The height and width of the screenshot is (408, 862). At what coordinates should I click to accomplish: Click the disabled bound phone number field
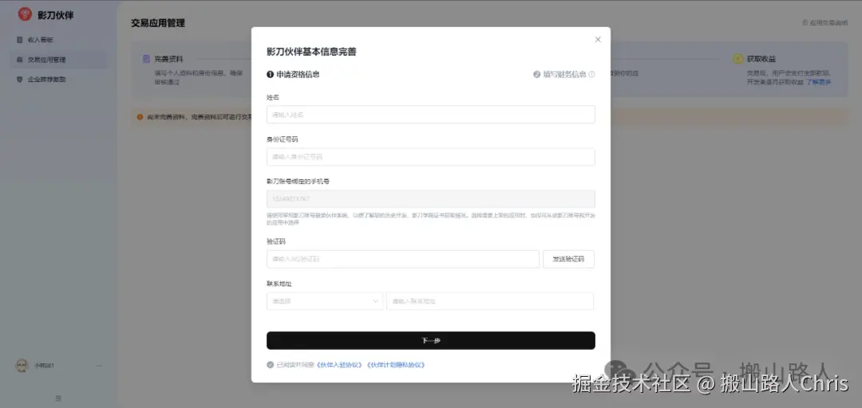430,198
